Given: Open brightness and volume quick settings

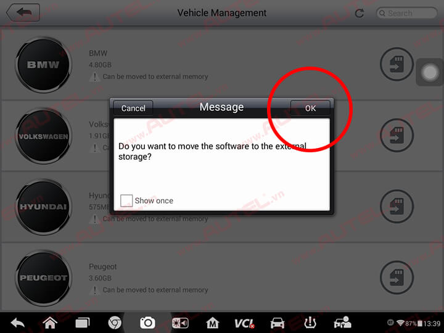Looking at the screenshot, I should point(180,323).
